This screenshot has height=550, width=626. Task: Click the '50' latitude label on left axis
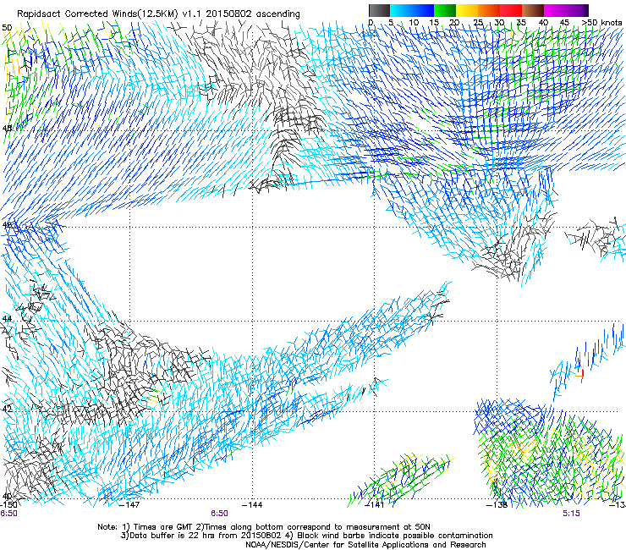coord(7,28)
